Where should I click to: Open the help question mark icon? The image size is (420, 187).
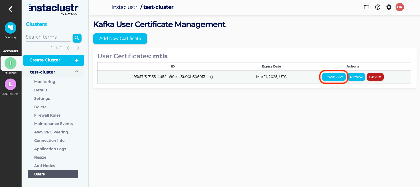(x=378, y=7)
